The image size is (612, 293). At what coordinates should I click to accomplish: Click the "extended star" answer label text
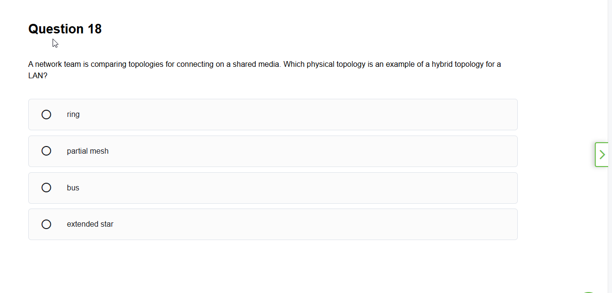[90, 224]
